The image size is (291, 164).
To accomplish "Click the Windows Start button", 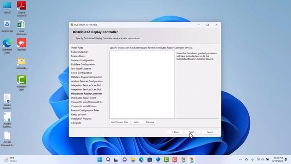I will point(100,159).
